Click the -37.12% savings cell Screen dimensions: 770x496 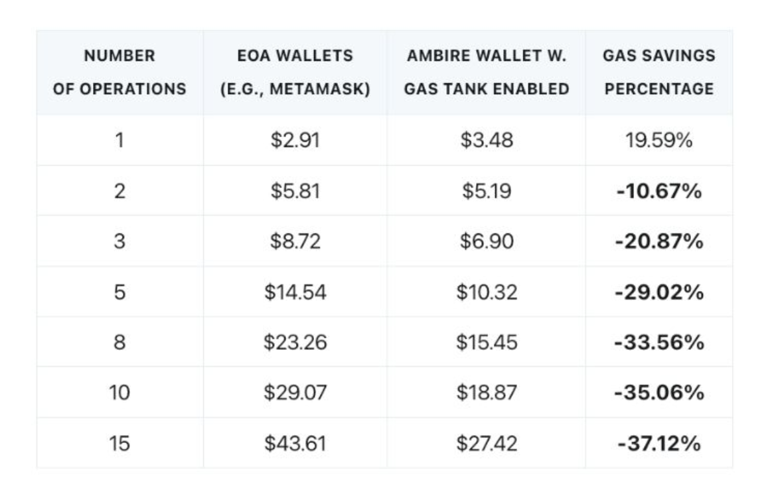(659, 444)
